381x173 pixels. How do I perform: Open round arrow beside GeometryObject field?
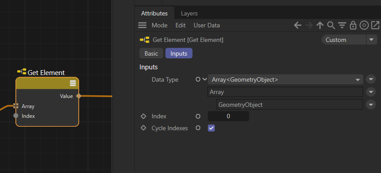pyautogui.click(x=371, y=105)
